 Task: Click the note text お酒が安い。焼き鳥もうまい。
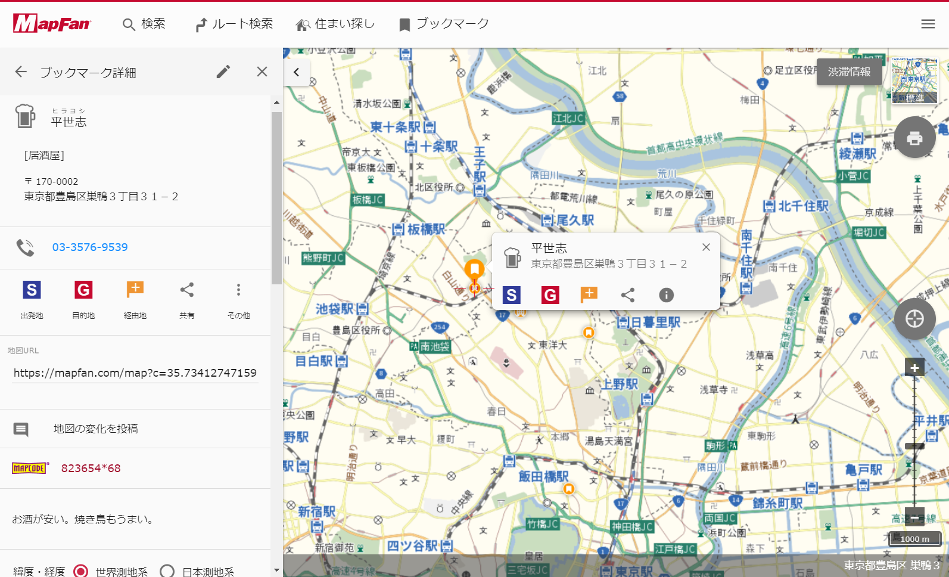(84, 520)
